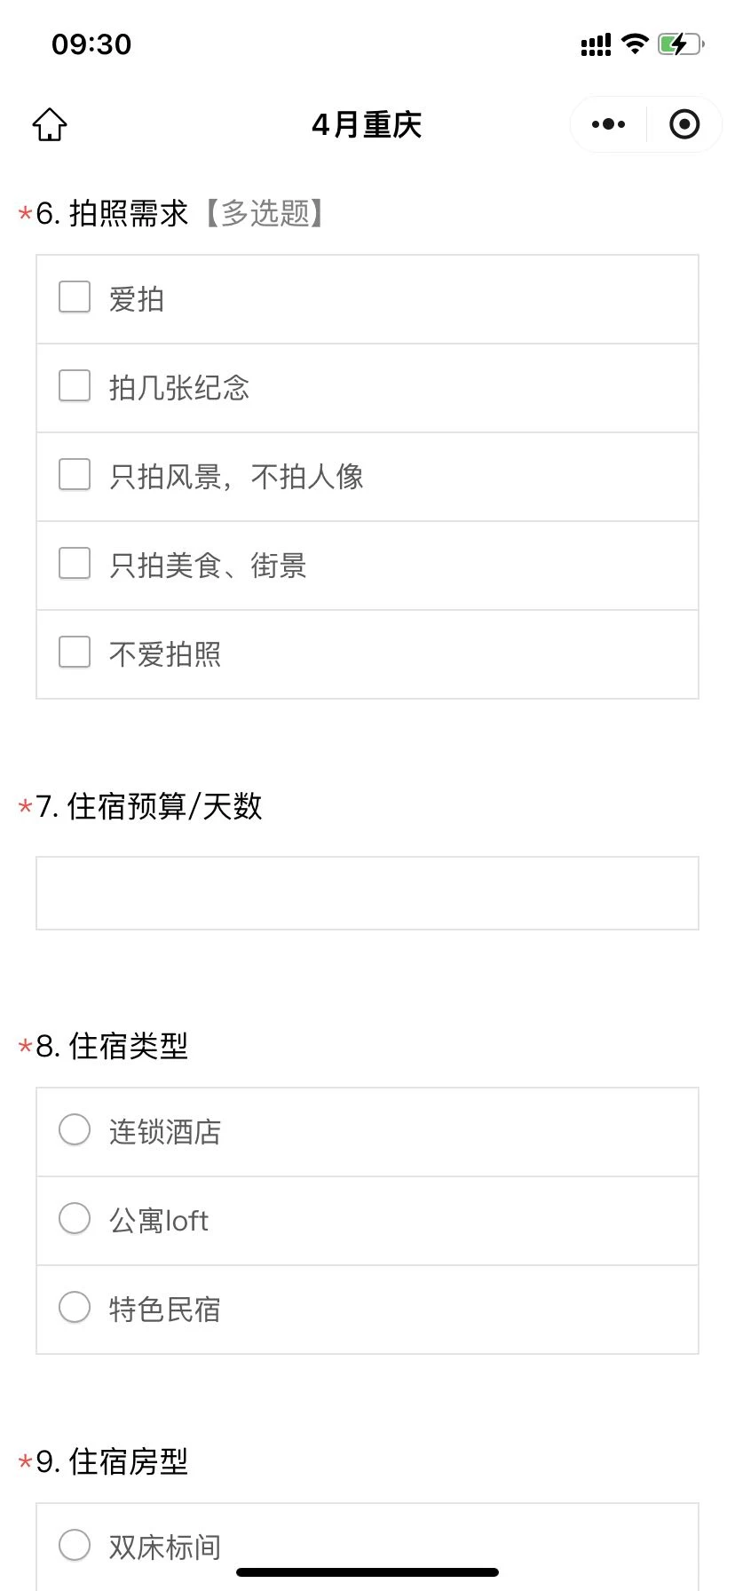Viewport: 735px width, 1591px height.
Task: Tap the mini program close circle icon
Action: click(x=684, y=124)
